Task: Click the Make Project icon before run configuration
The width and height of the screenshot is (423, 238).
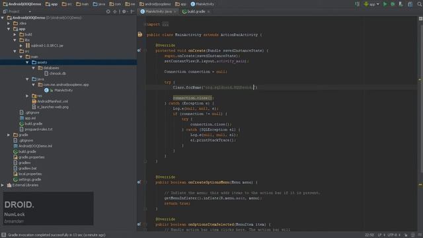Action: click(357, 4)
